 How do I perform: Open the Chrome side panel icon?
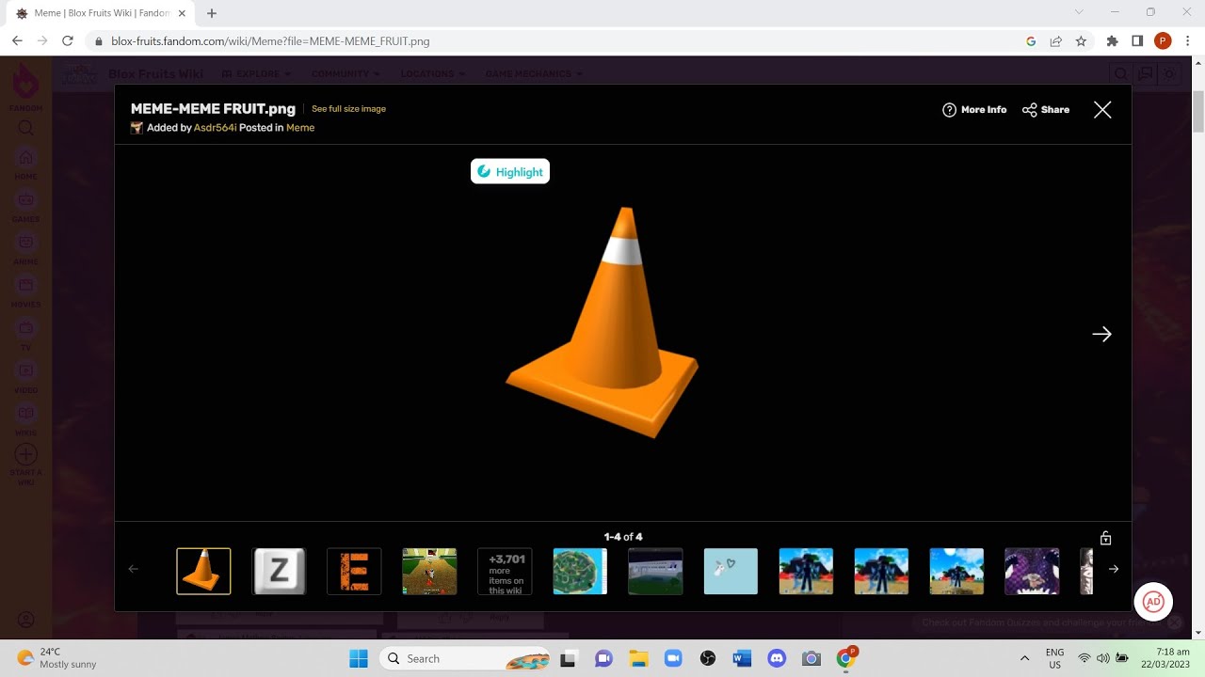pyautogui.click(x=1137, y=41)
